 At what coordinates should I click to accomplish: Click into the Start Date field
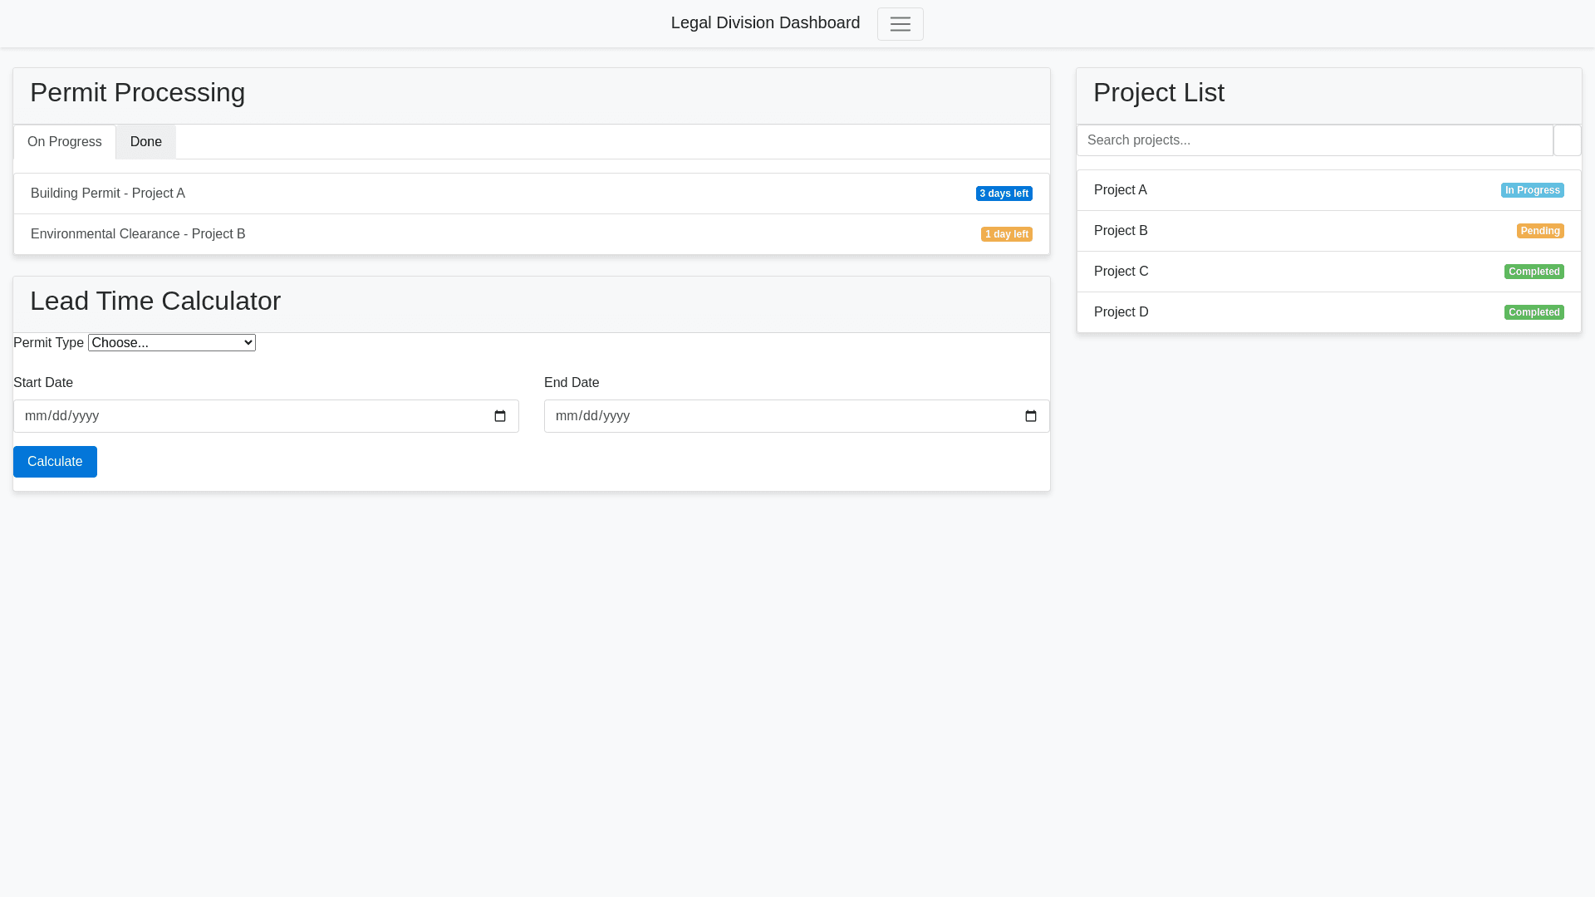tap(249, 416)
